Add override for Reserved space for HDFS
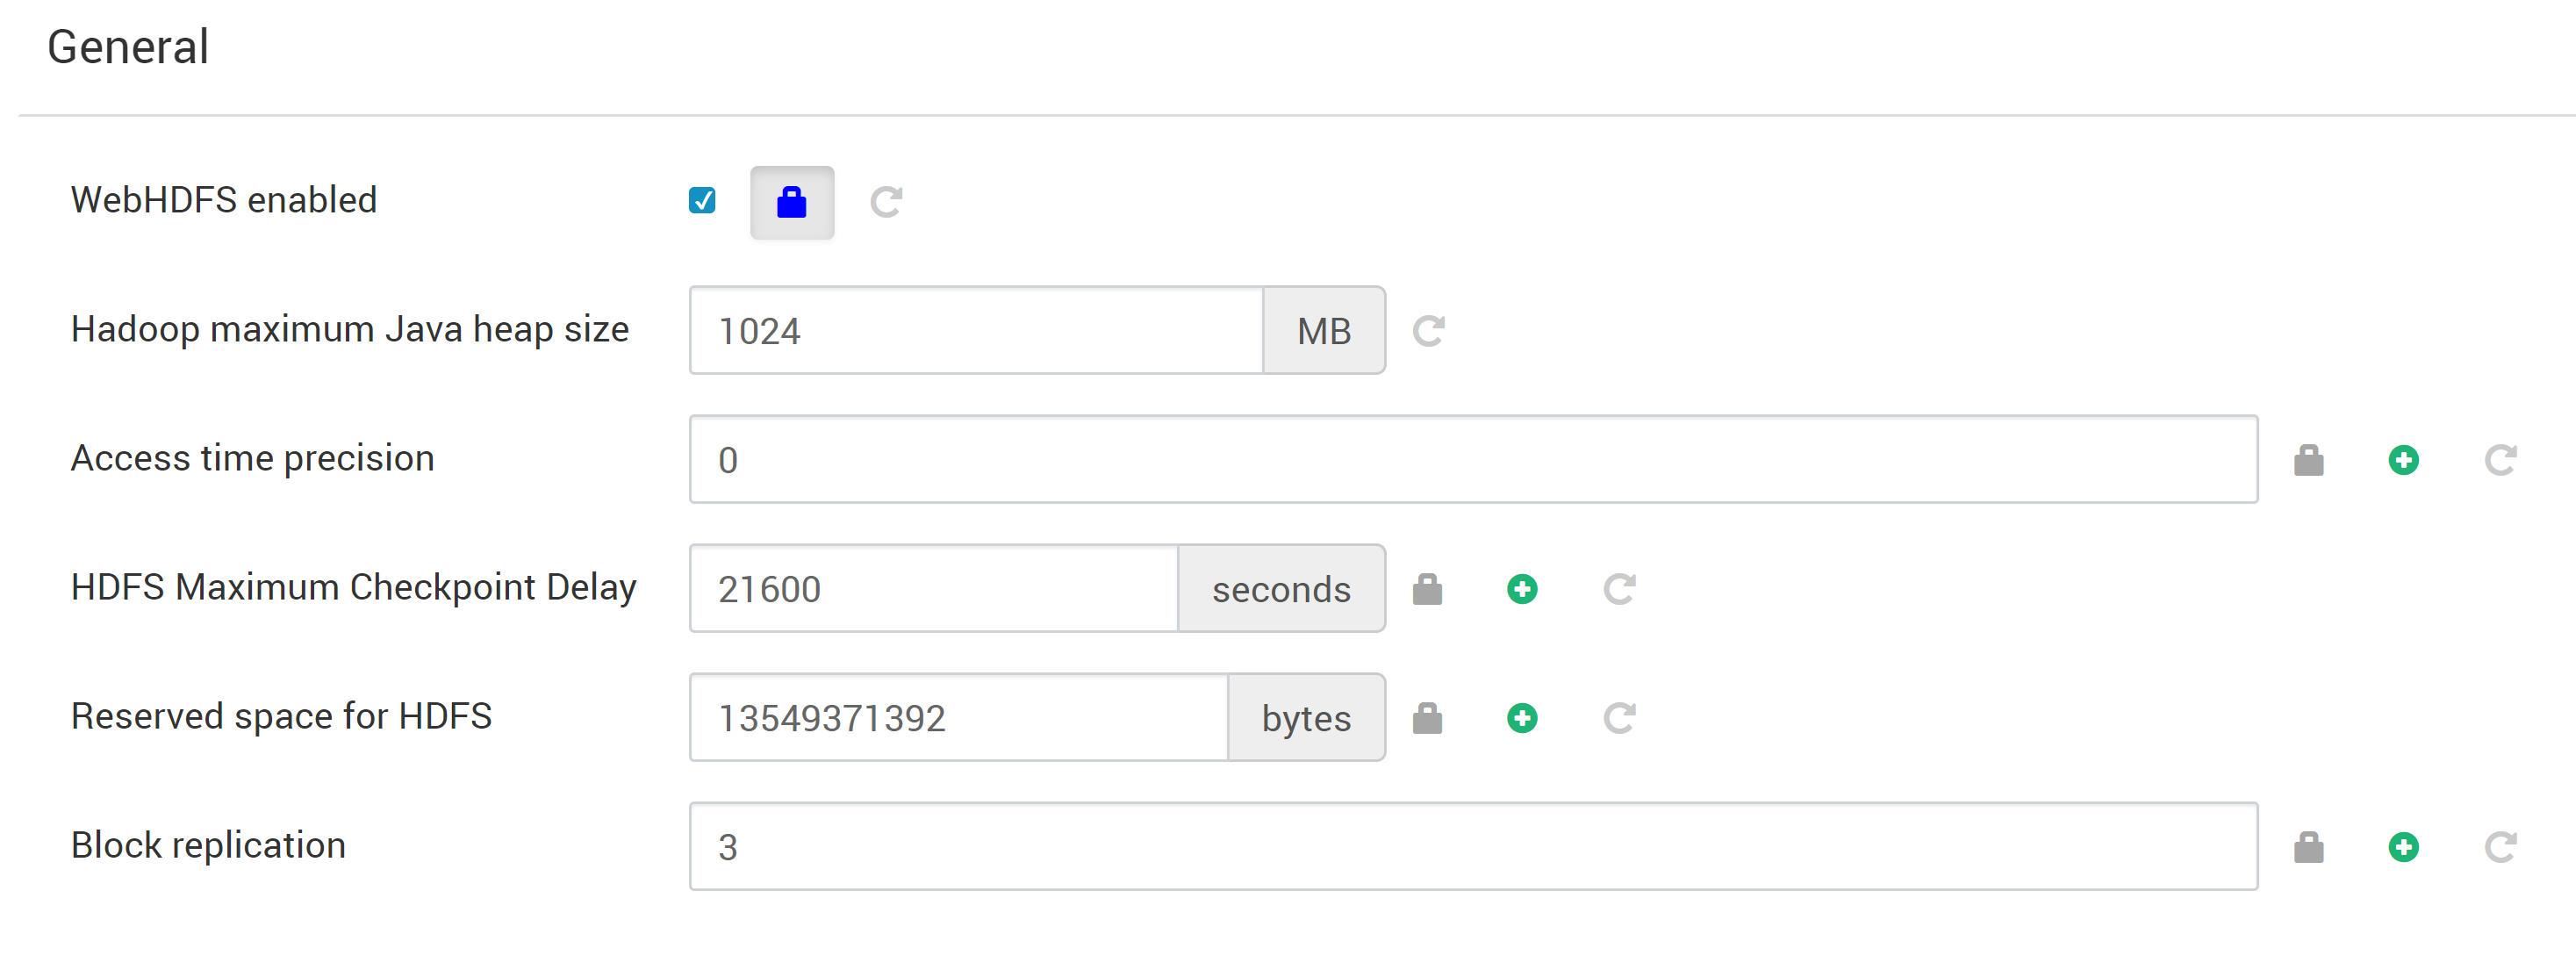The image size is (2576, 970). pyautogui.click(x=1522, y=718)
